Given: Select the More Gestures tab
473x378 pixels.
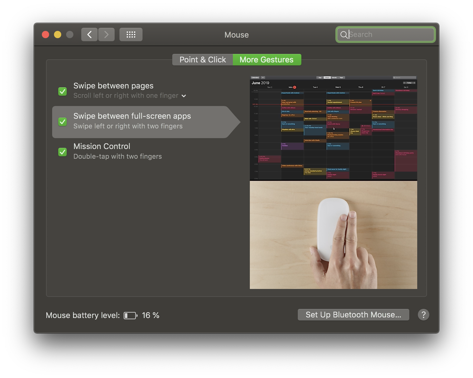Looking at the screenshot, I should pos(267,60).
